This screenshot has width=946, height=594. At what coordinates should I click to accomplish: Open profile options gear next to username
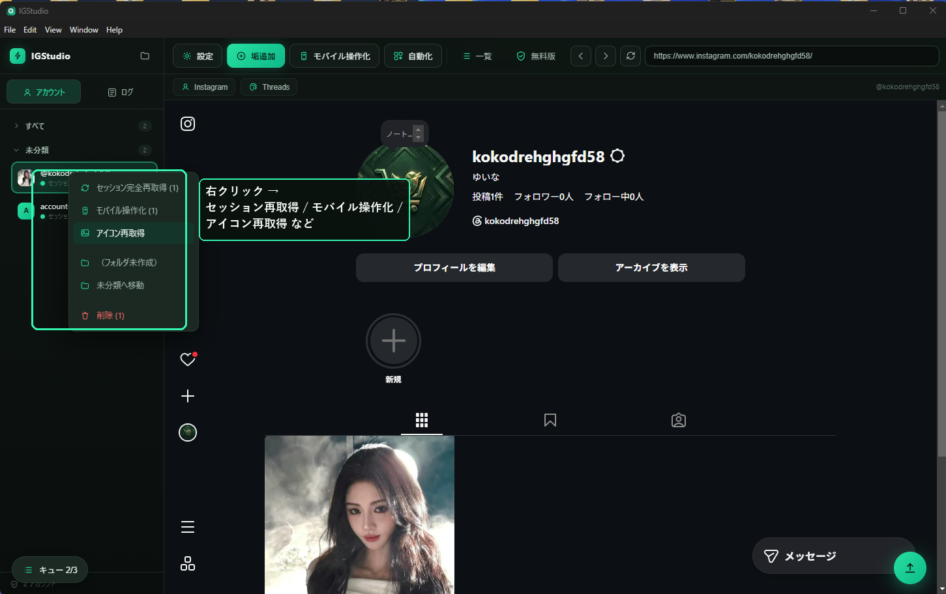[617, 156]
